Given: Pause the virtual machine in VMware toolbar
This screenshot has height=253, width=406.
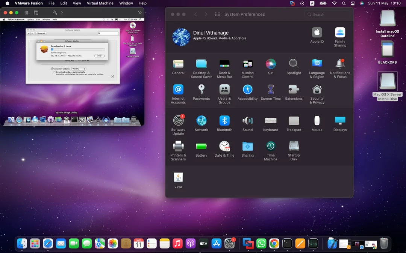Looking at the screenshot, I should pyautogui.click(x=26, y=13).
